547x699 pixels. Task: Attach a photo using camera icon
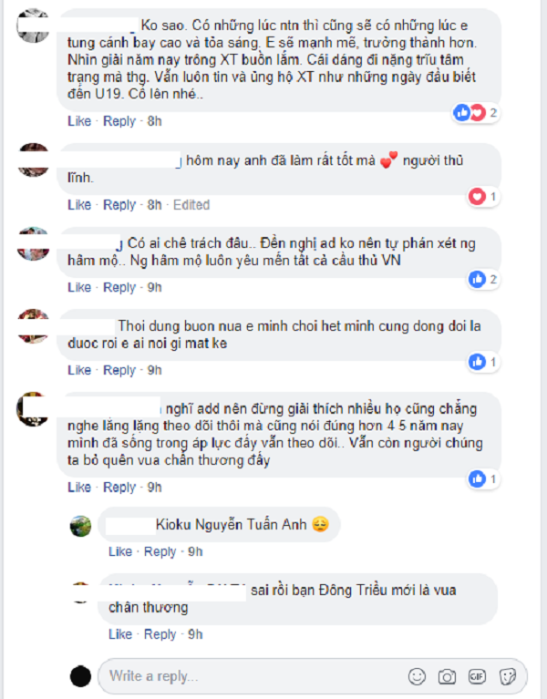coord(447,677)
